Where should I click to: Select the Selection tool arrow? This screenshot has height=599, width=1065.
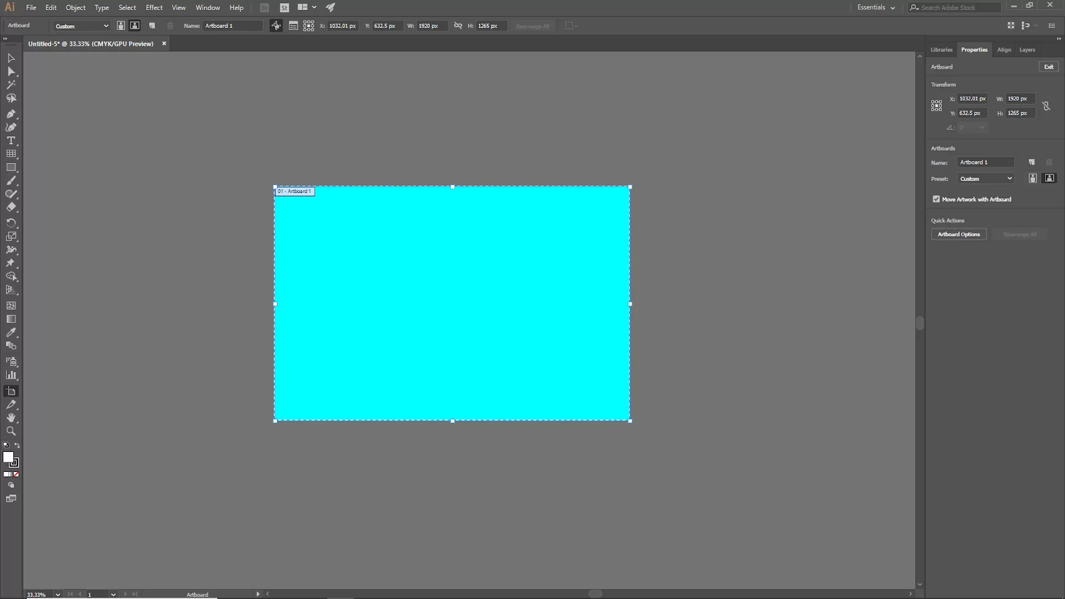coord(11,58)
